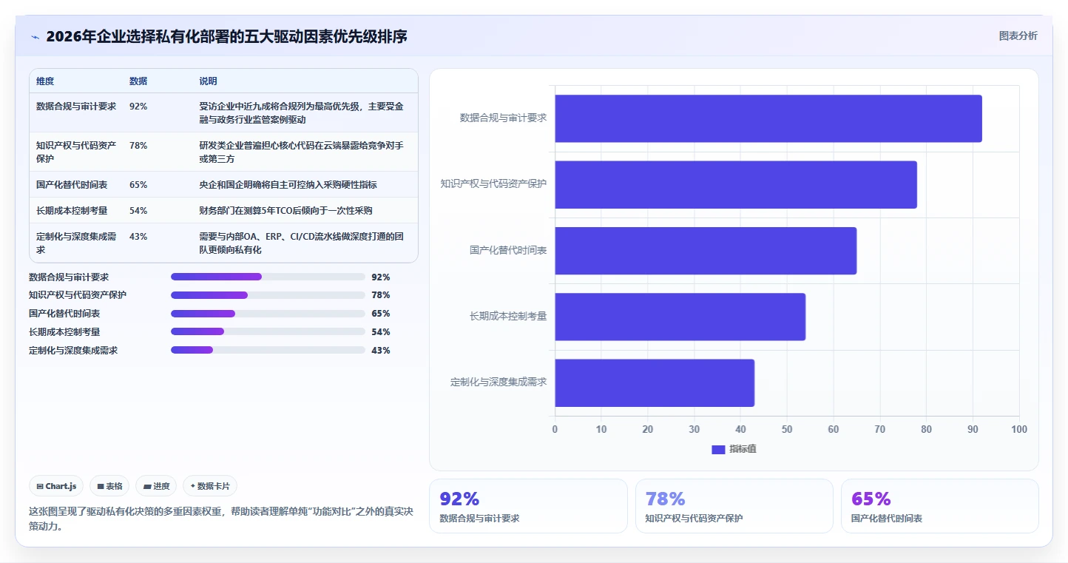The image size is (1068, 563).
Task: Click progress value 43% beside the bar
Action: coord(381,350)
